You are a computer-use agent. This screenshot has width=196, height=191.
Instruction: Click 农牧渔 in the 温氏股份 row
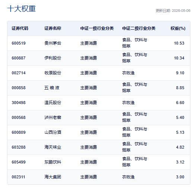(128, 103)
